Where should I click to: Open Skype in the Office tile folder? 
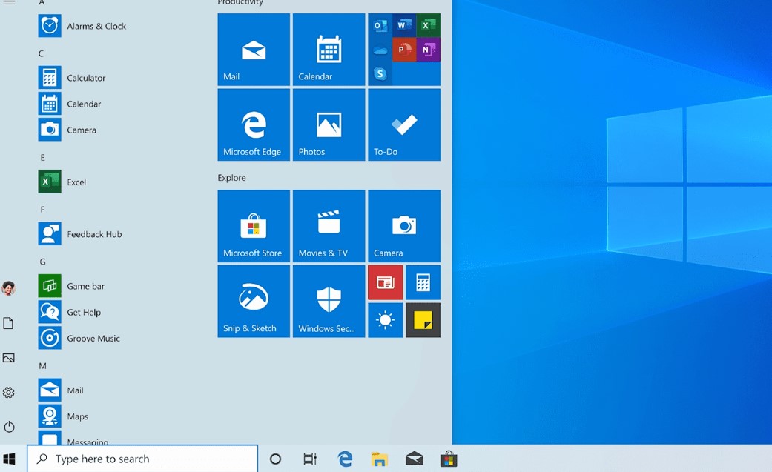coord(380,74)
